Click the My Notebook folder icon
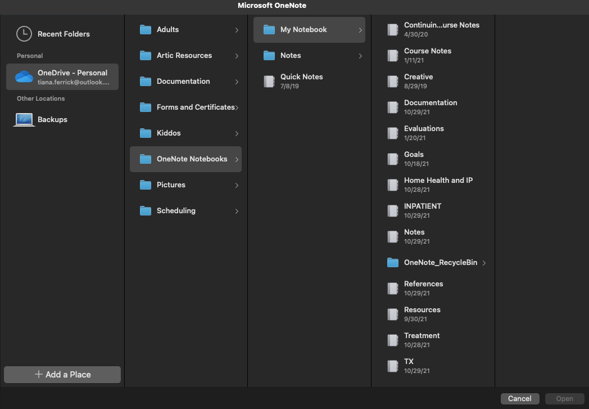The image size is (589, 409). pyautogui.click(x=269, y=29)
